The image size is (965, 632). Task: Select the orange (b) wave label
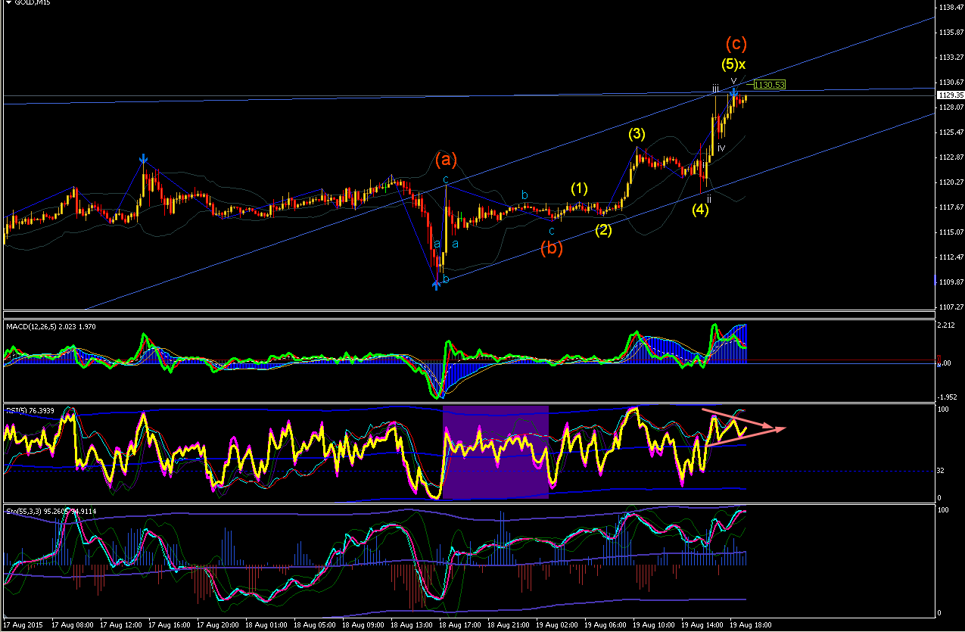coord(551,248)
